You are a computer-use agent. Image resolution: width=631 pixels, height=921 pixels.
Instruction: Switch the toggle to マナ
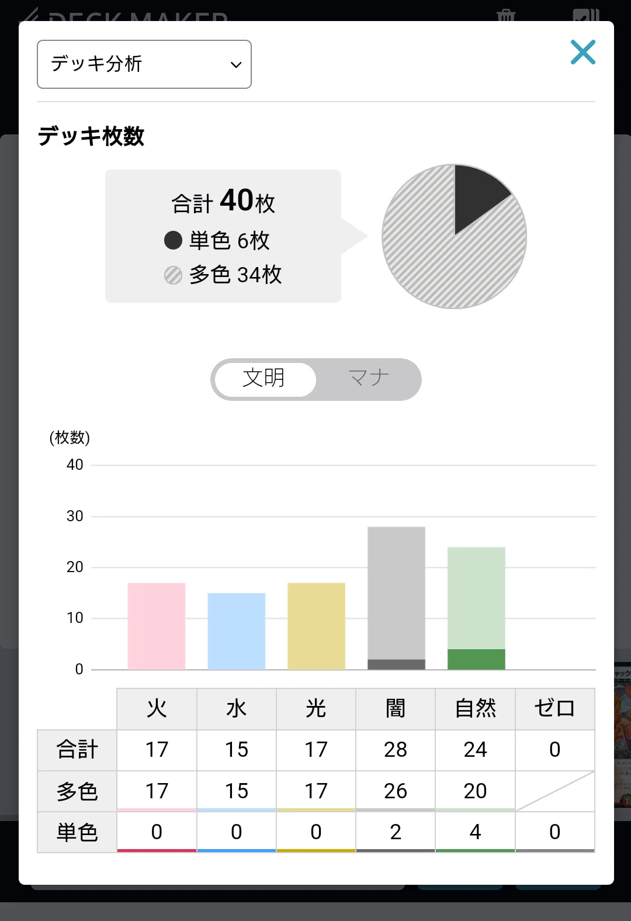coord(369,378)
